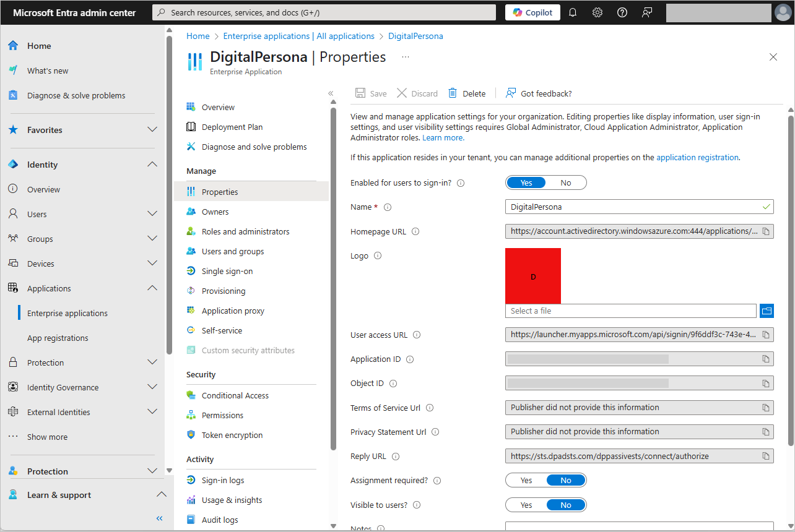
Task: Show info tooltip for Logo
Action: [378, 256]
